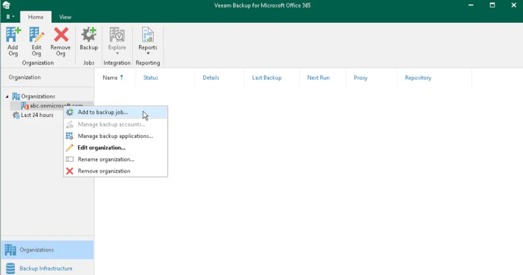The image size is (523, 275).
Task: Sort by the Proxy column header
Action: pyautogui.click(x=371, y=78)
